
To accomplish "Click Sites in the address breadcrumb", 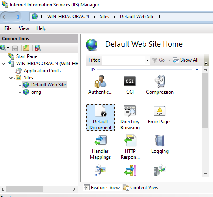I will [x=105, y=17].
